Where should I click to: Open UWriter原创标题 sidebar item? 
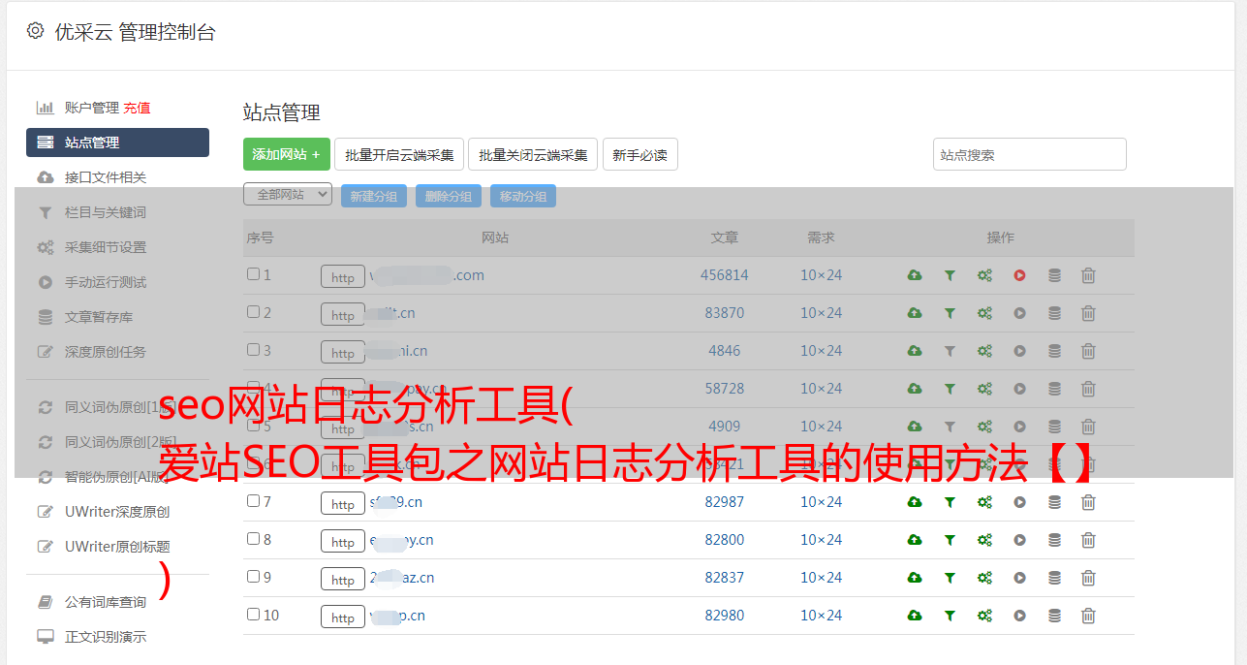117,547
